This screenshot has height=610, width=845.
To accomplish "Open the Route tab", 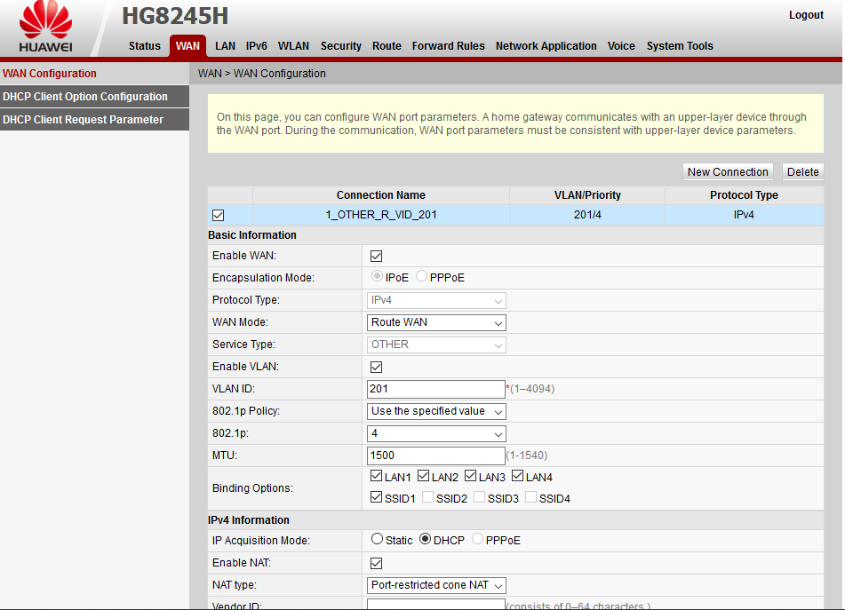I will [x=387, y=46].
